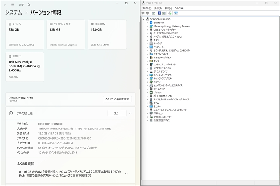Select the キーボード tree item
Viewport: 280px width, 186px height.
158,44
